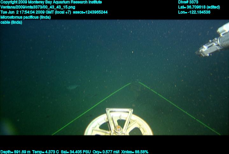Click the Sal= 34.405 PSU reading
This screenshot has width=229, height=154.
[76, 152]
